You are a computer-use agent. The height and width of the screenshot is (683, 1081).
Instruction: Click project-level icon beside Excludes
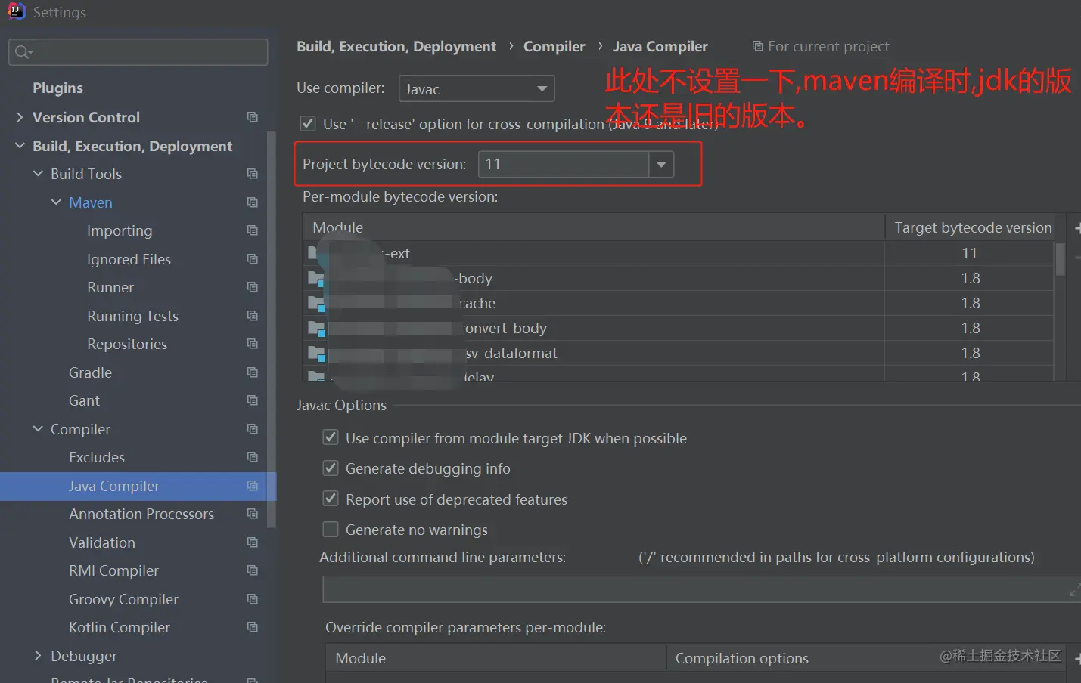253,457
